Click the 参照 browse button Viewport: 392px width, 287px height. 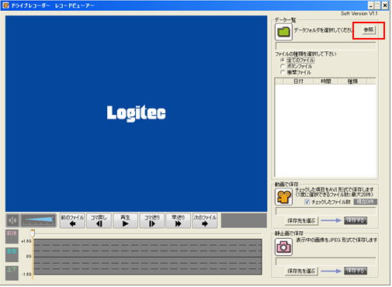pyautogui.click(x=369, y=30)
